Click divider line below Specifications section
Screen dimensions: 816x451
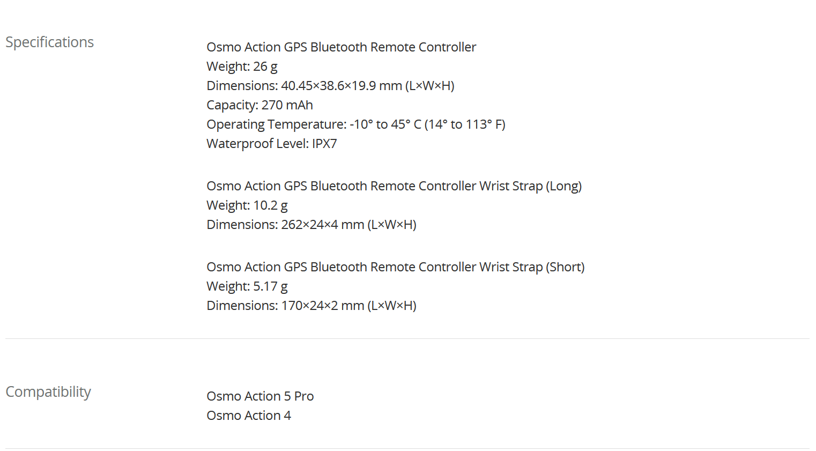(407, 338)
